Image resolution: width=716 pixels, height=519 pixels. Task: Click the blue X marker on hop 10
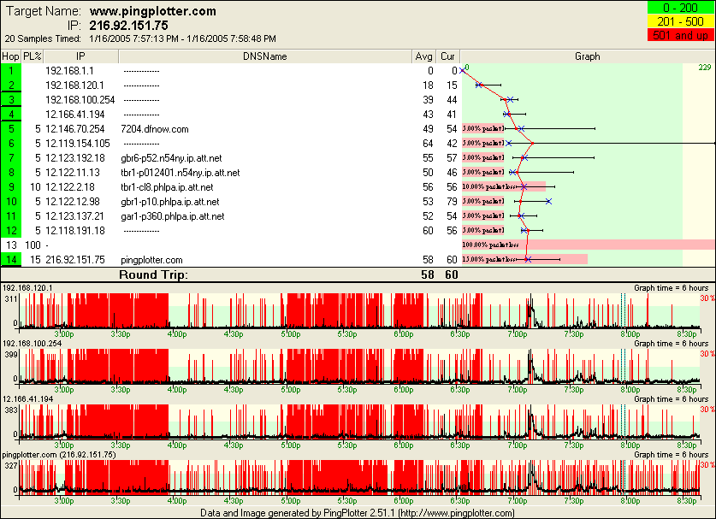tap(548, 202)
